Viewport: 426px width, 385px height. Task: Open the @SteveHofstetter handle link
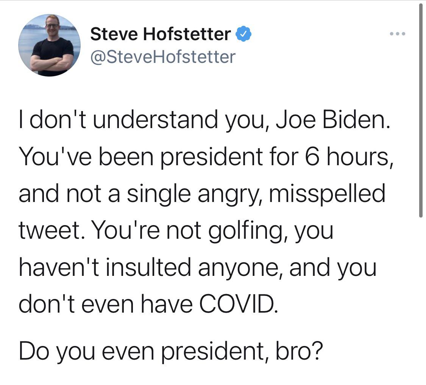coord(163,57)
